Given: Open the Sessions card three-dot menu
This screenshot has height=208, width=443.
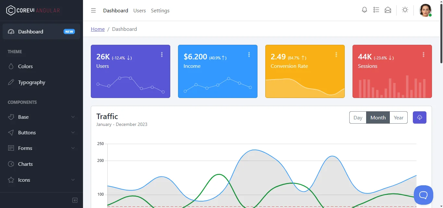Looking at the screenshot, I should [x=424, y=55].
